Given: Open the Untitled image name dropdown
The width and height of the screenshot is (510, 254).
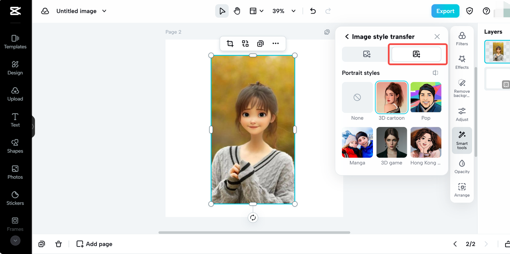Looking at the screenshot, I should [x=82, y=11].
